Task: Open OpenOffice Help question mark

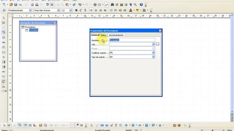Action: click(x=141, y=5)
